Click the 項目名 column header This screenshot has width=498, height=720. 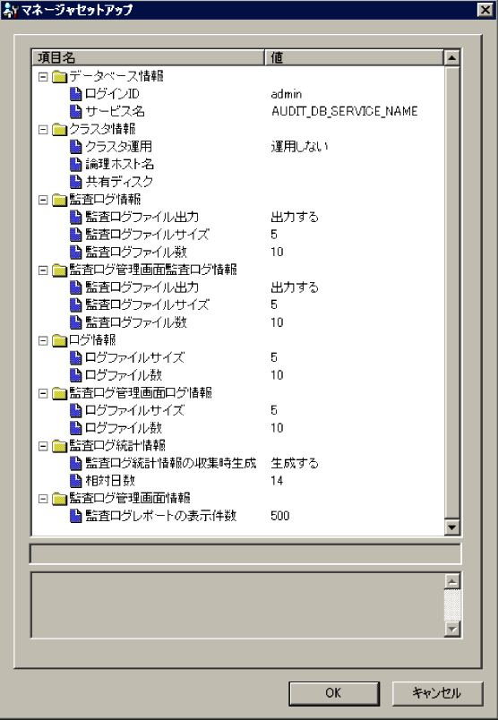click(149, 57)
